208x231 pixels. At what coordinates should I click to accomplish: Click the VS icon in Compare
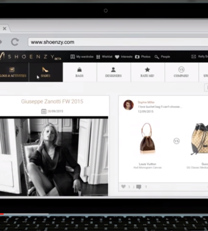pyautogui.click(x=181, y=69)
